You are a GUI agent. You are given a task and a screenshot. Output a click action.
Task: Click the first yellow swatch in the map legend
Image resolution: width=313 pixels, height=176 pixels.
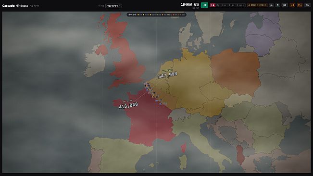point(138,15)
